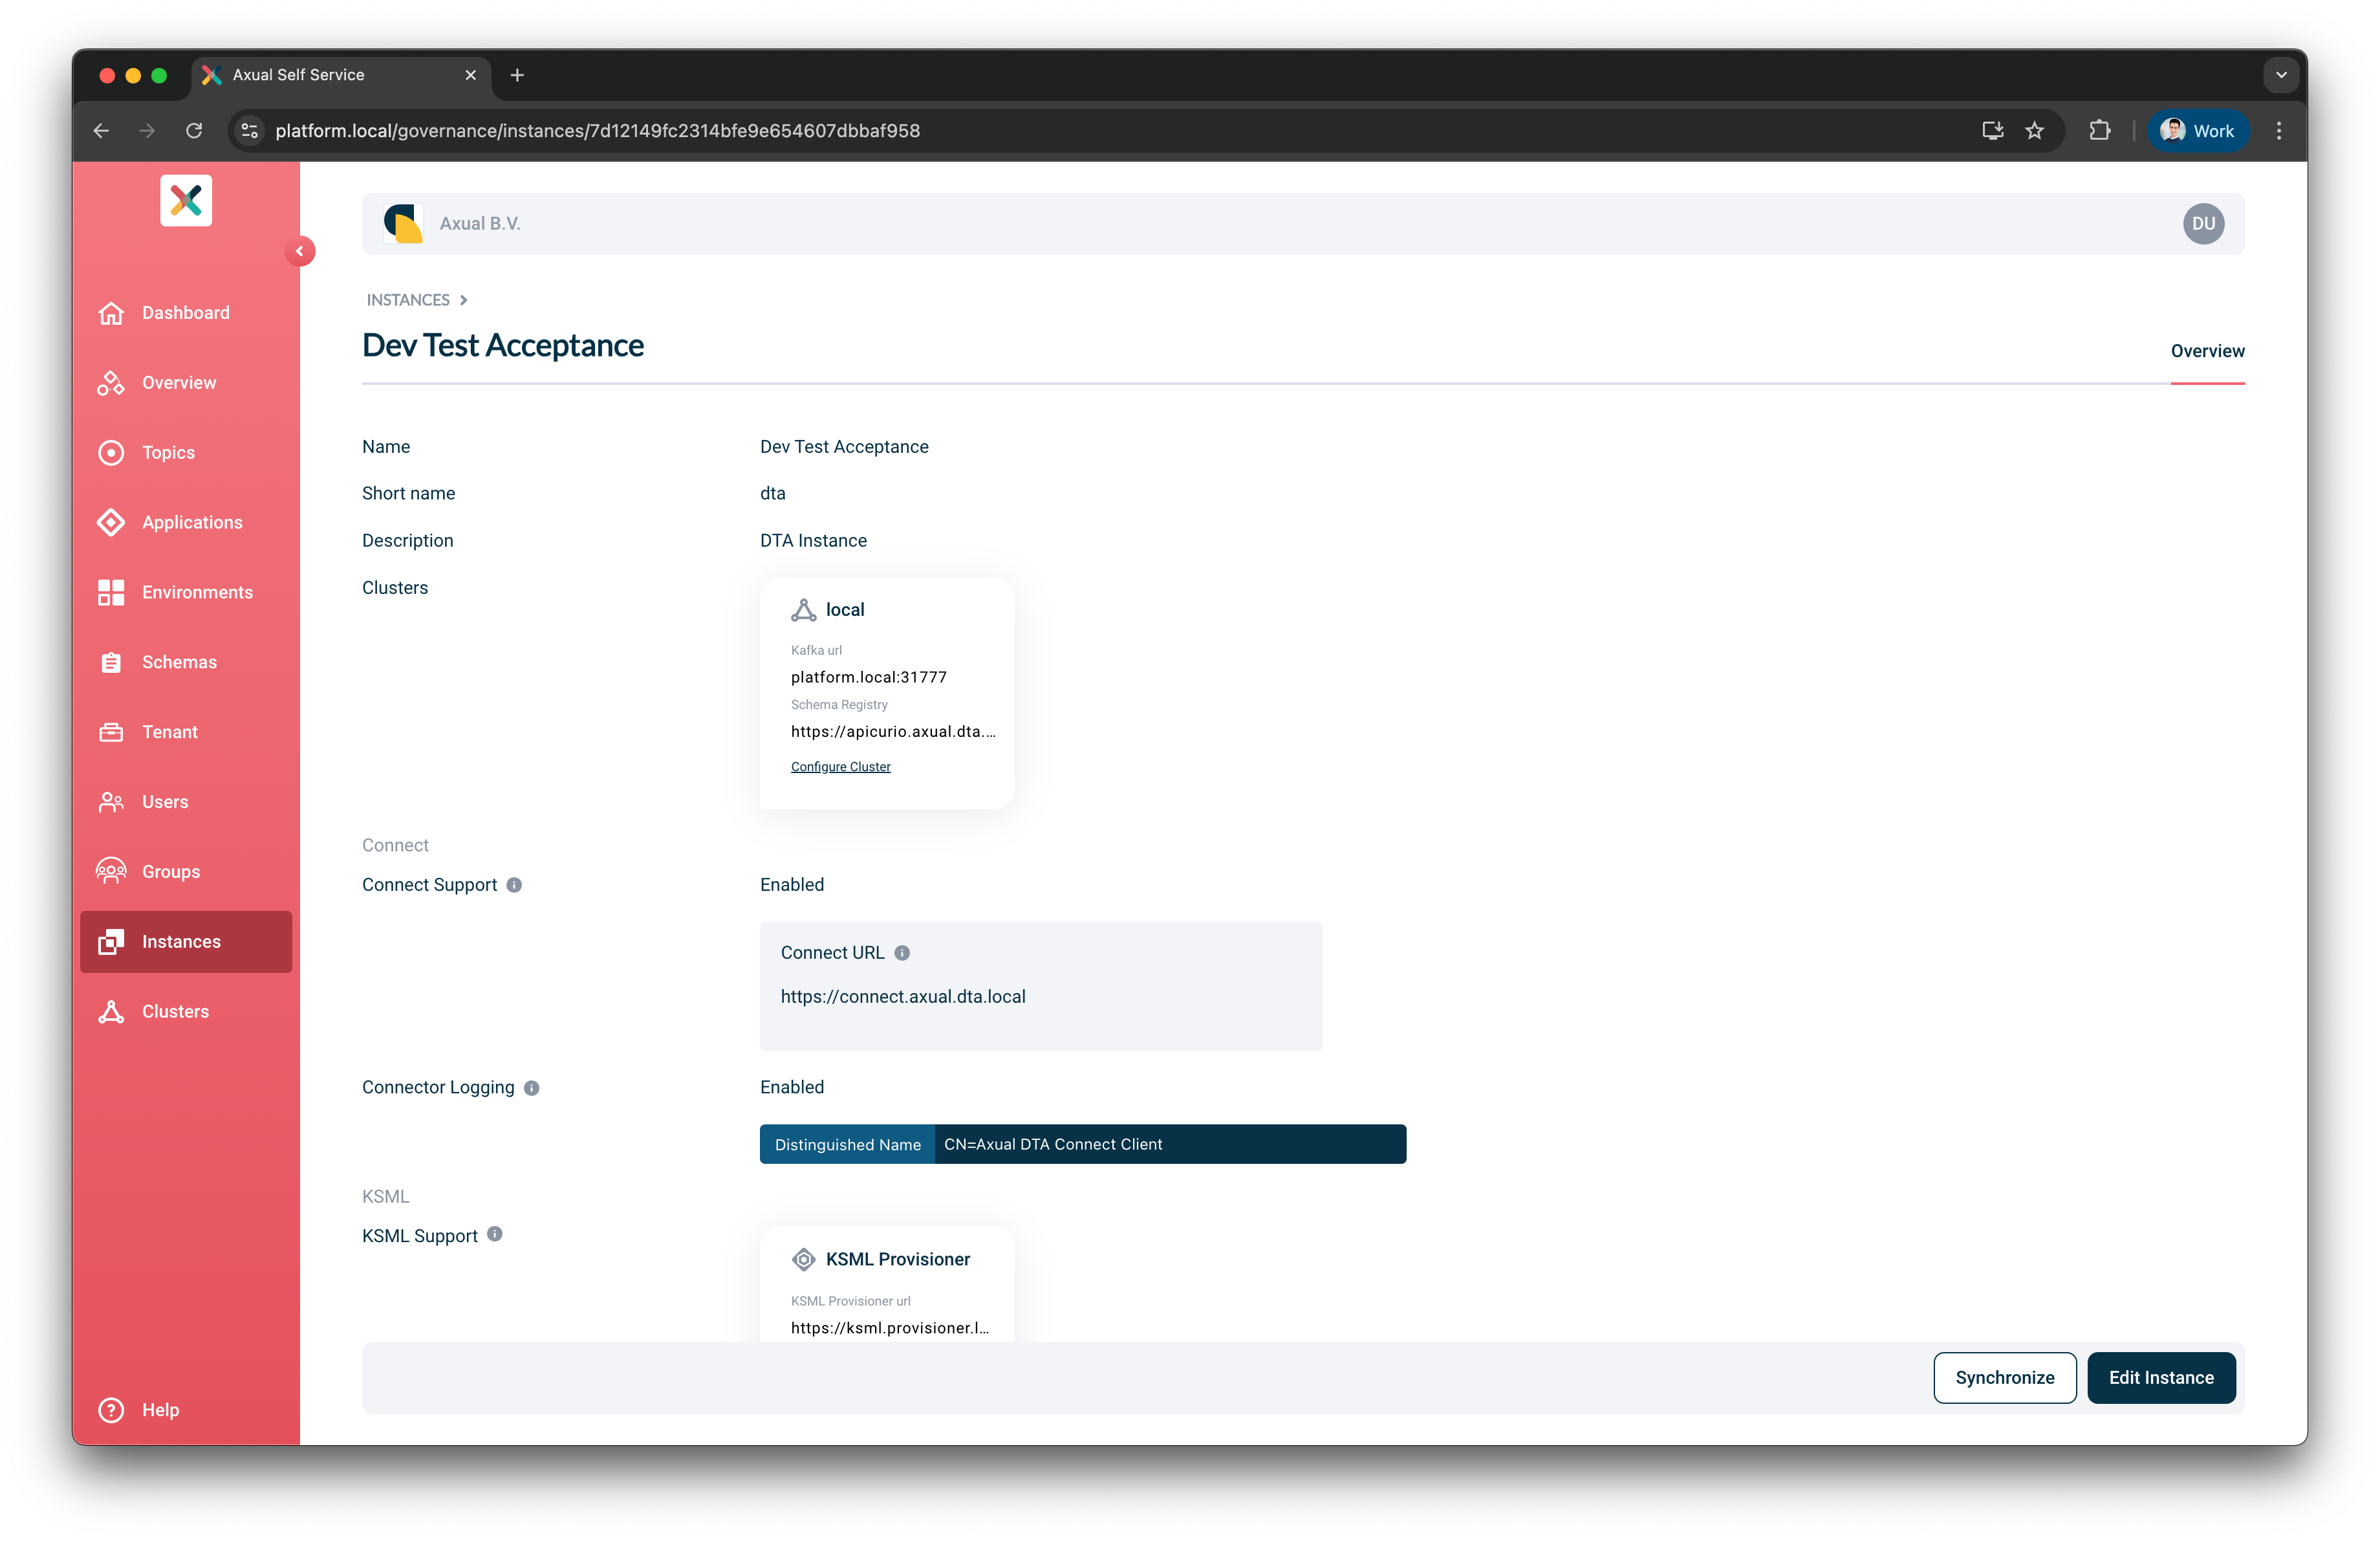Click the Edit Instance button

(x=2161, y=1377)
